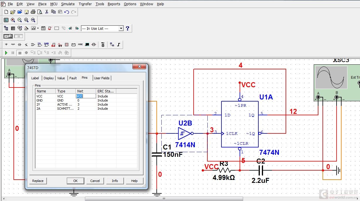
Task: Select the 2Y pin row
Action: coord(86,104)
